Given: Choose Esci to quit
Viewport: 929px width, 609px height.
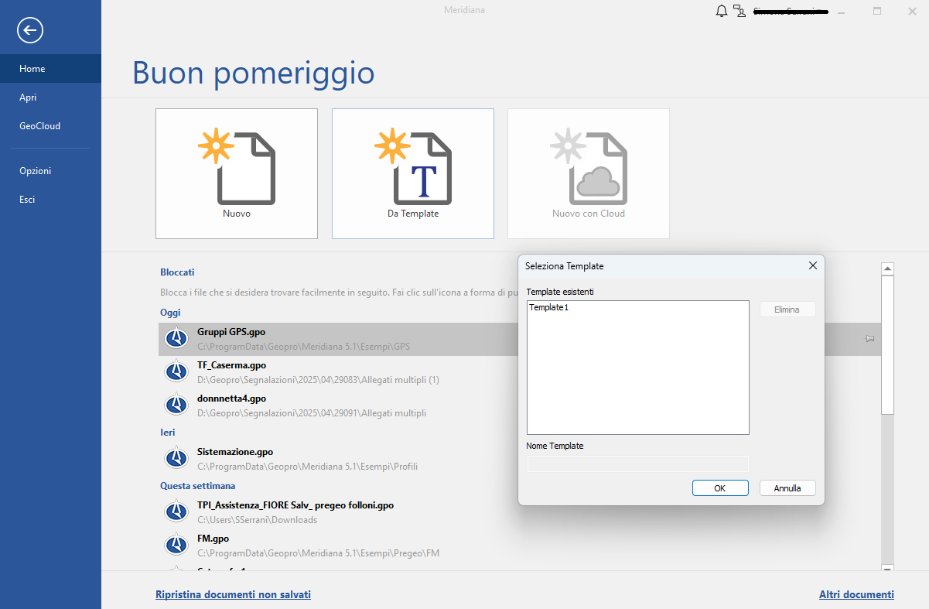Looking at the screenshot, I should tap(50, 200).
